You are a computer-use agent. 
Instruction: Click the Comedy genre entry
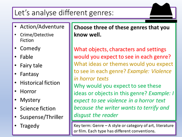click(30, 49)
